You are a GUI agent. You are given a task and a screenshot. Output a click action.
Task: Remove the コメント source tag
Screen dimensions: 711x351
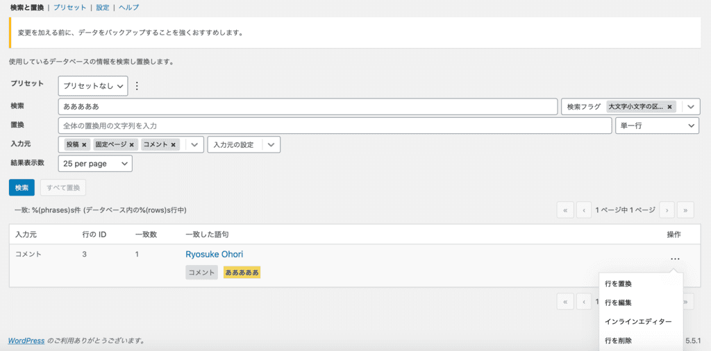(173, 145)
